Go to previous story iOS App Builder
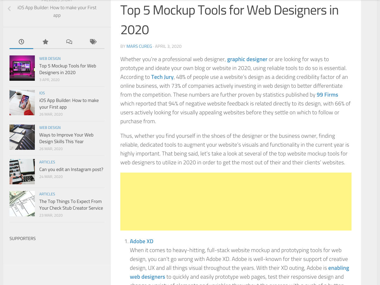 (57, 11)
